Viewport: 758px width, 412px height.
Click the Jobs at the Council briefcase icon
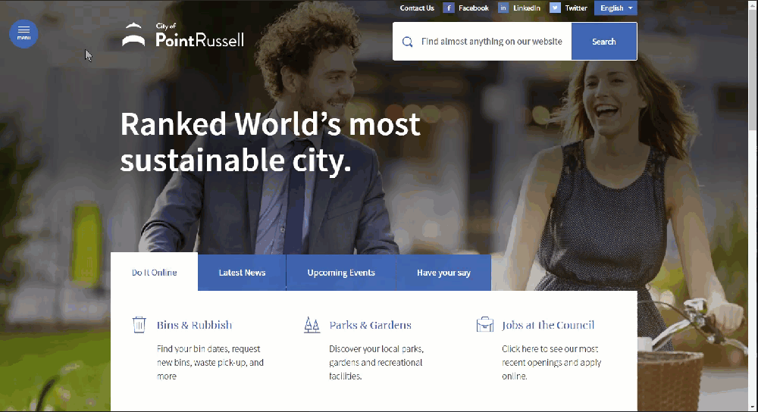click(x=484, y=325)
